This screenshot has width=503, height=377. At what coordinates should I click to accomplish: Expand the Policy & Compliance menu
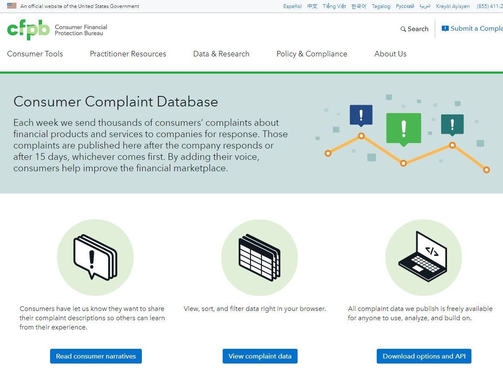click(x=312, y=54)
